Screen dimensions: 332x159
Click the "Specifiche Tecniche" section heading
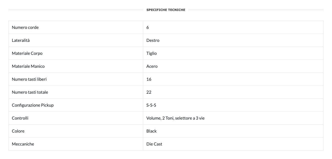point(166,10)
